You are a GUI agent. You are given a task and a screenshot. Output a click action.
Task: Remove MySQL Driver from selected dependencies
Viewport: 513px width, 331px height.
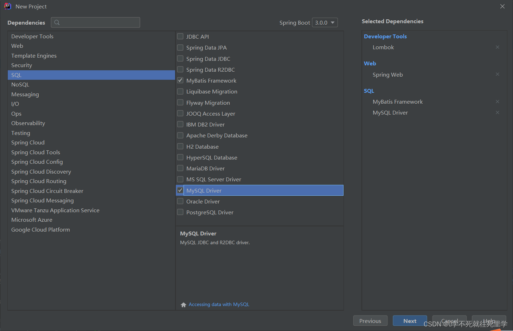point(497,112)
